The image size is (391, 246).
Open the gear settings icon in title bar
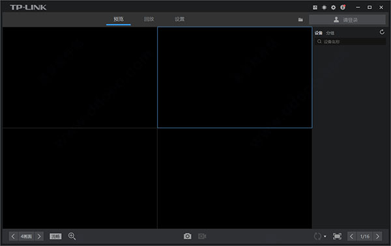click(334, 7)
